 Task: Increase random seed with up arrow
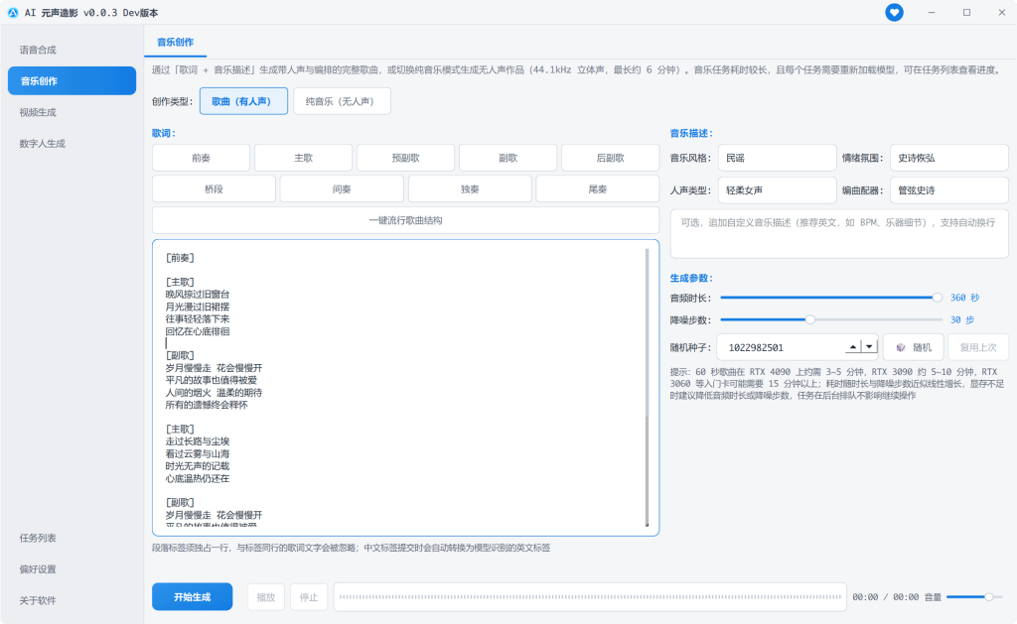pos(853,347)
